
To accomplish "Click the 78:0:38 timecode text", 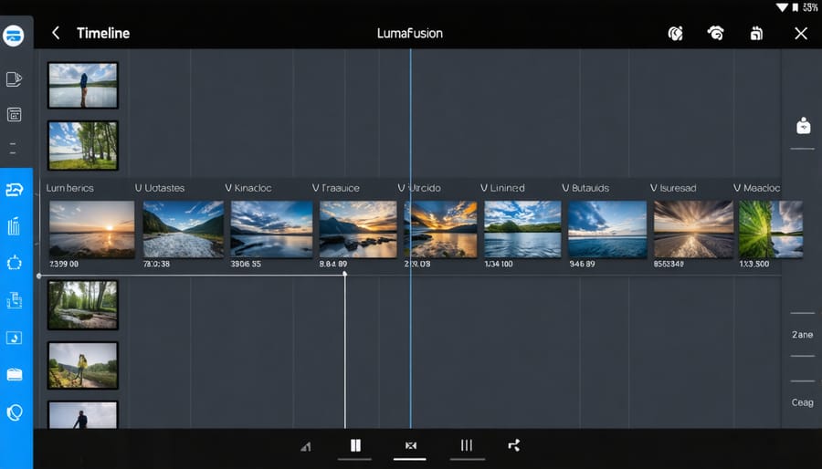I will 156,264.
